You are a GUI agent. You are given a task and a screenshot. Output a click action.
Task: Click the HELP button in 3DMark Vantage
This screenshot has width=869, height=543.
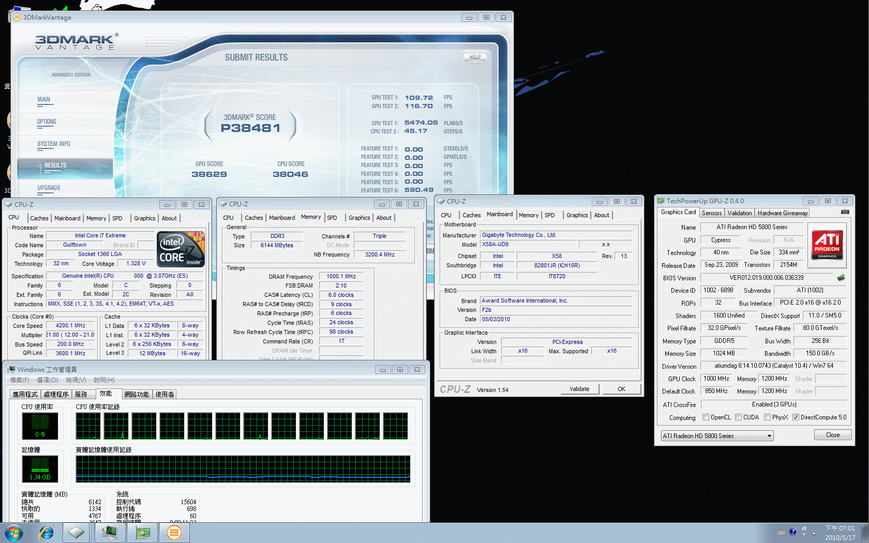[475, 57]
